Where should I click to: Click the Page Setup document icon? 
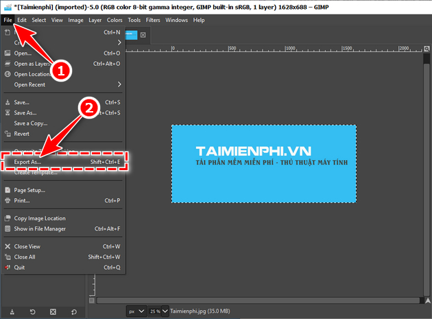pyautogui.click(x=8, y=190)
